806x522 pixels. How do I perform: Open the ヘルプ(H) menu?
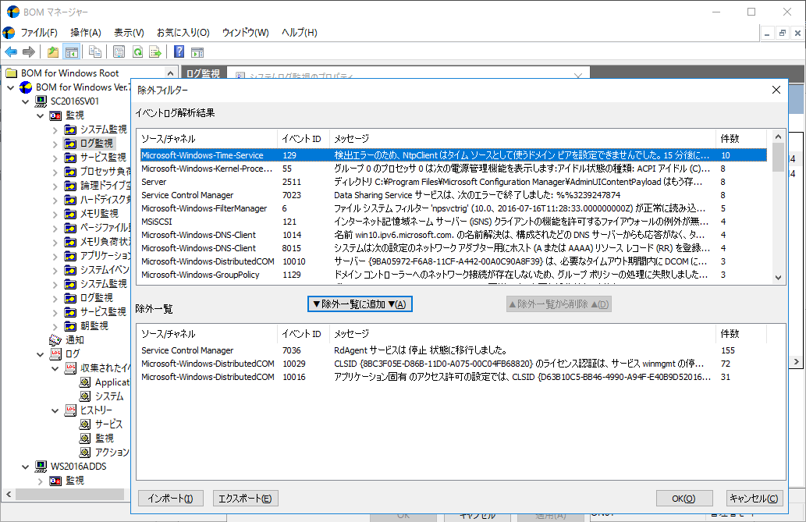(300, 33)
